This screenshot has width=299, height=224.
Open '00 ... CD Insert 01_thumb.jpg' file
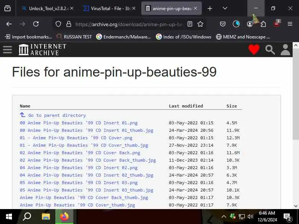(x=86, y=130)
